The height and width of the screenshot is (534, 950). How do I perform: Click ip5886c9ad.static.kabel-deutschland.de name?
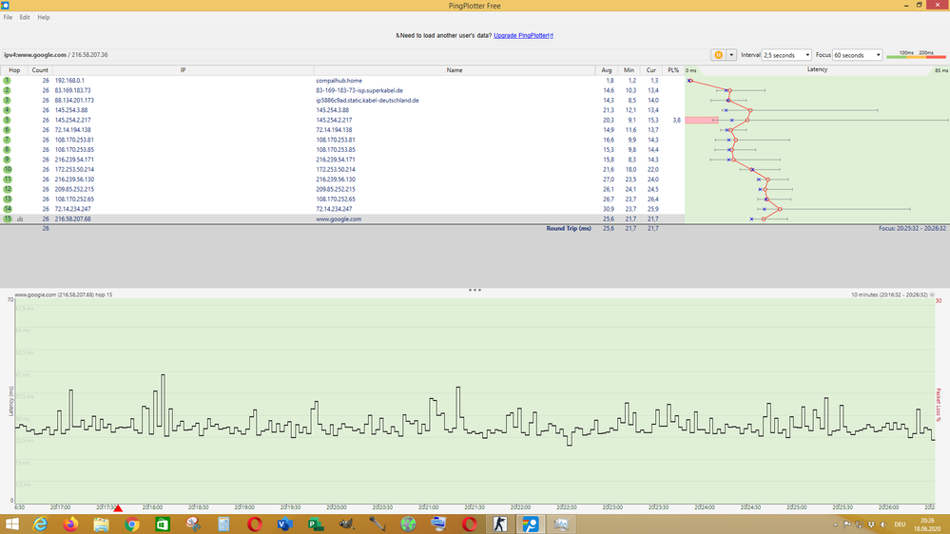[x=367, y=101]
